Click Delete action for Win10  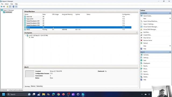[146, 77]
